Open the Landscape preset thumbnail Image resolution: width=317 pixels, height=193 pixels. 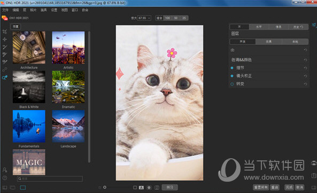(x=68, y=126)
